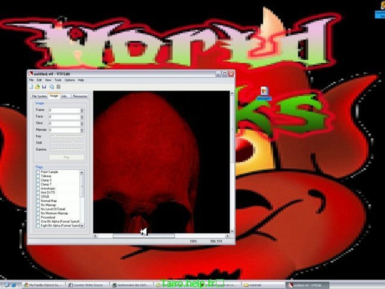
Task: Click the Slice spinner arrows
Action: click(82, 124)
